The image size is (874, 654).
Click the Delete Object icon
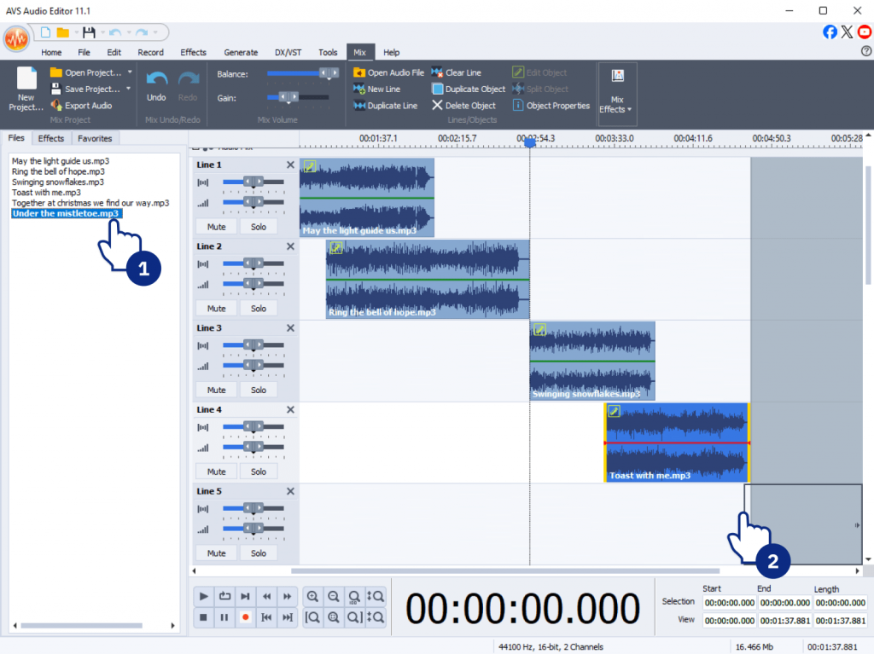(437, 106)
